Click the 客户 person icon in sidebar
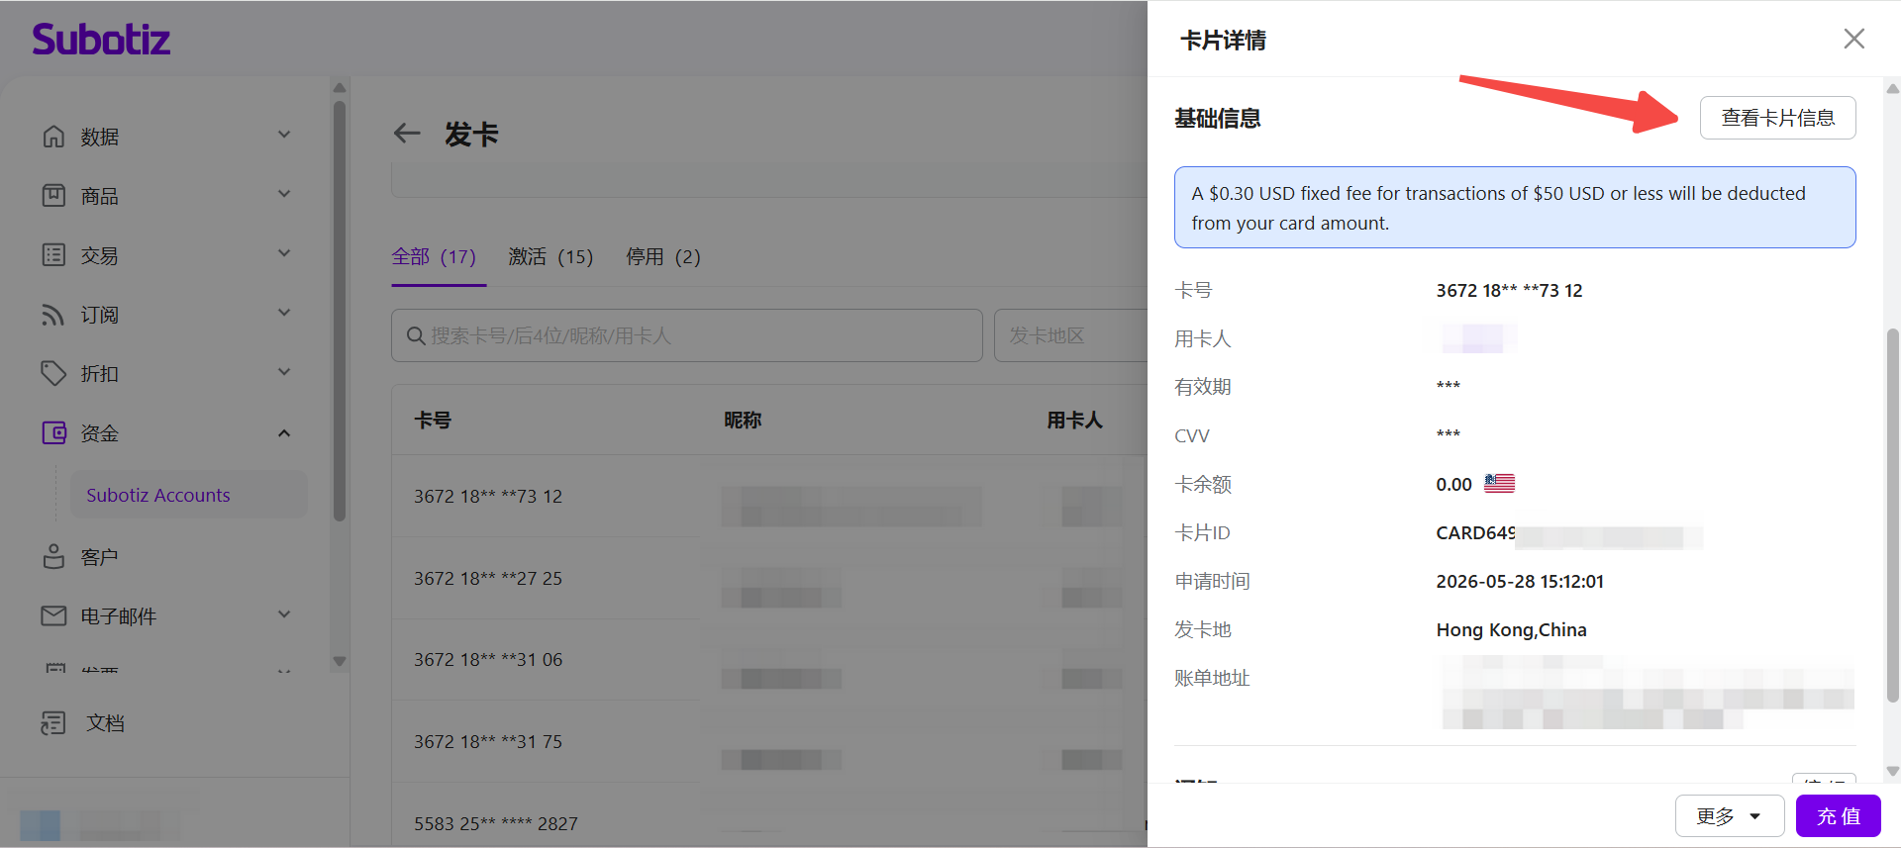Image resolution: width=1901 pixels, height=848 pixels. coord(53,557)
